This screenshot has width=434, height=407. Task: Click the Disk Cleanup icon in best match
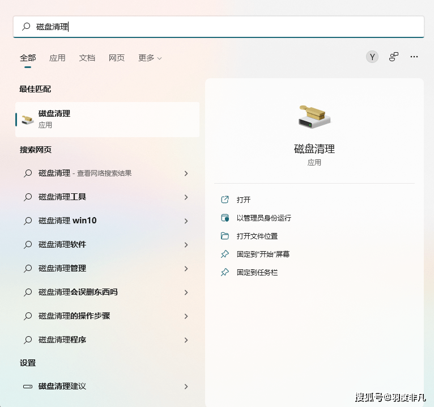point(28,120)
